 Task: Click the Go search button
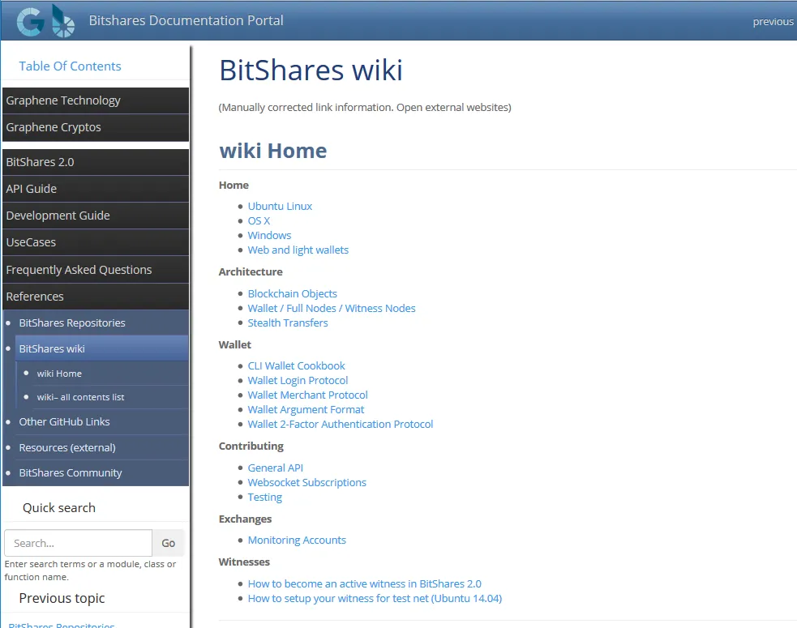[x=169, y=543]
